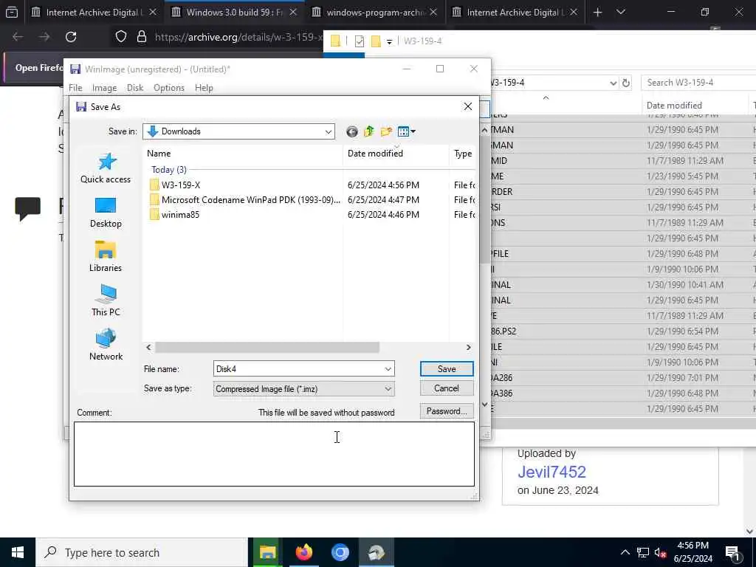
Task: Click the taskbar search box
Action: pos(142,552)
